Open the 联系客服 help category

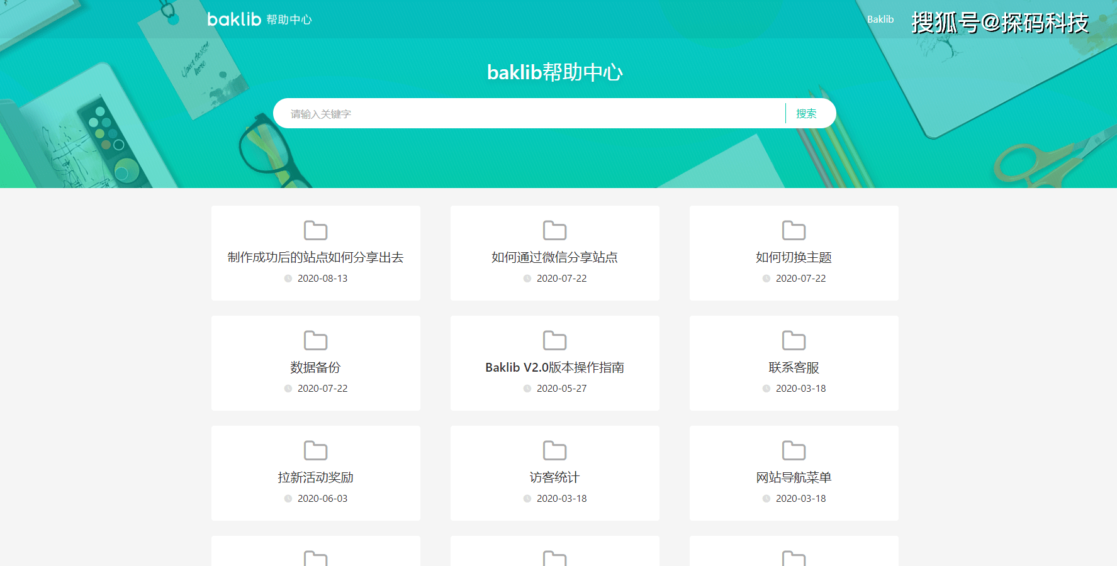click(794, 367)
